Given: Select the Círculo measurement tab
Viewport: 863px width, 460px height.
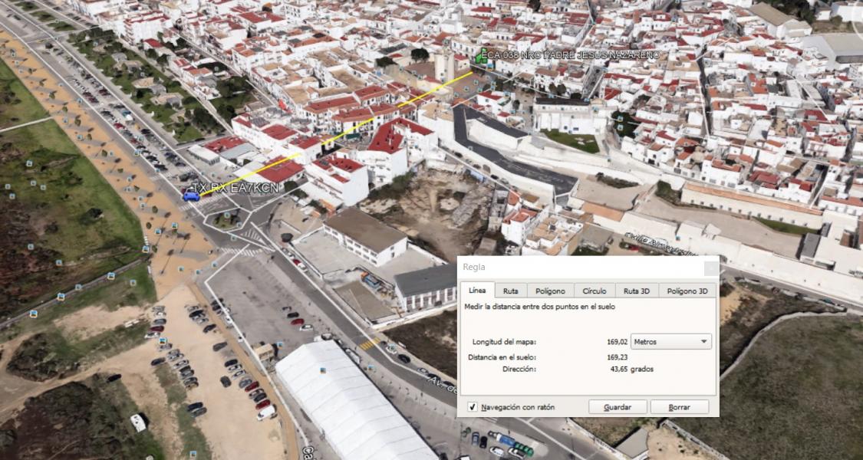Looking at the screenshot, I should 594,291.
